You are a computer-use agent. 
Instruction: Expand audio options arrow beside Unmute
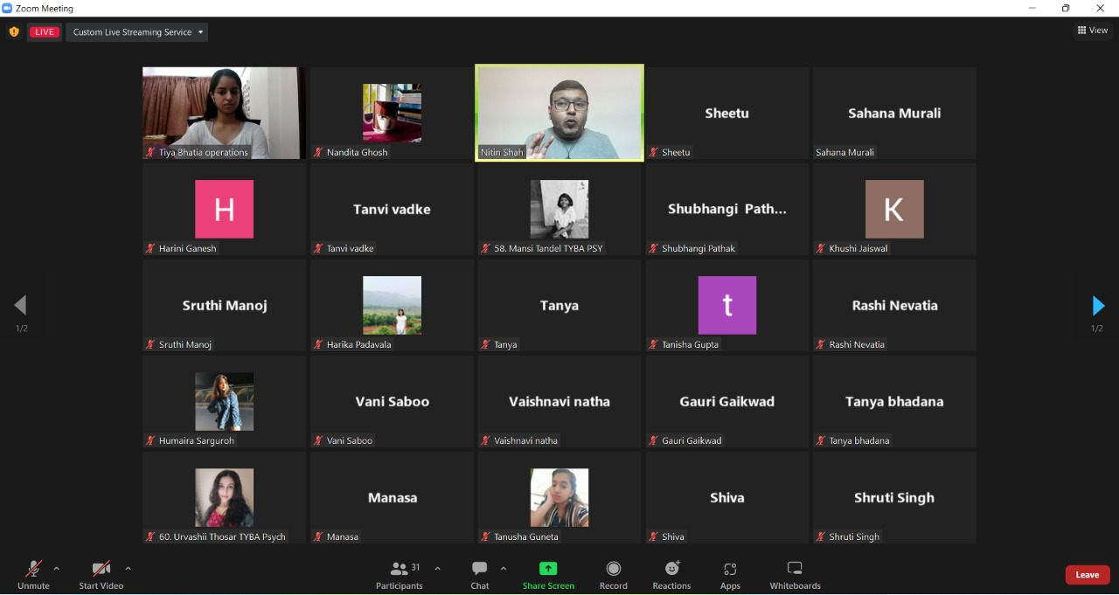click(x=57, y=569)
